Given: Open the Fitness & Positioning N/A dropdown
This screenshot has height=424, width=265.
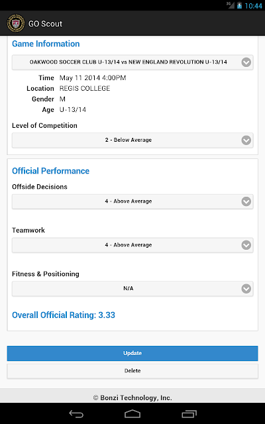Looking at the screenshot, I should tap(132, 289).
